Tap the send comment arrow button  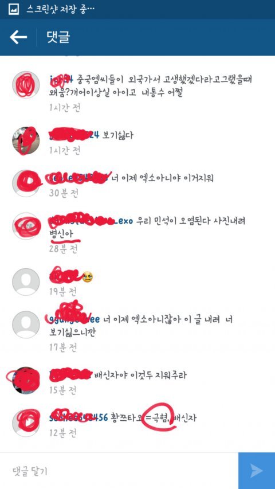coord(257,471)
